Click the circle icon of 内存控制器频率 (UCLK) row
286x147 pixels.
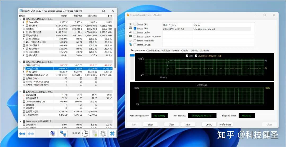coord(24,75)
